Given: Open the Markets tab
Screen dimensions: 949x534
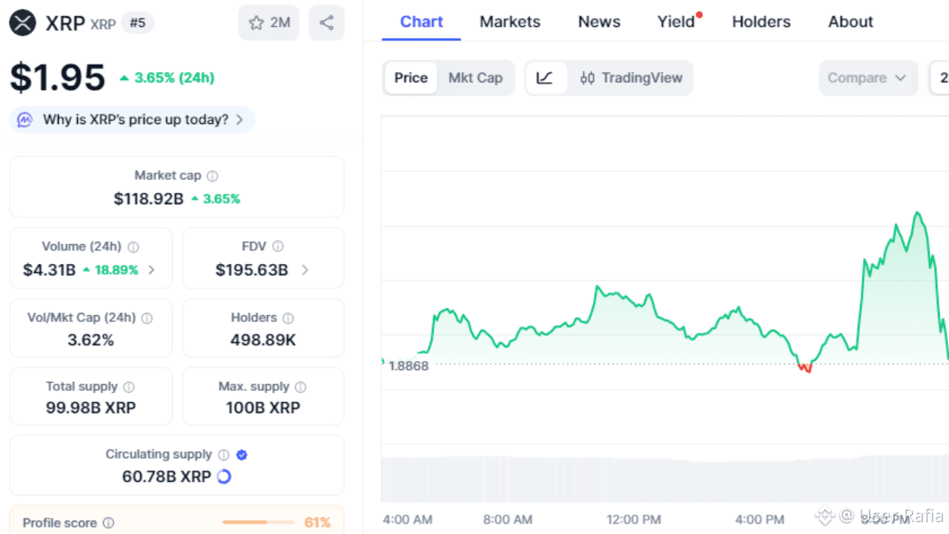Looking at the screenshot, I should coord(510,22).
